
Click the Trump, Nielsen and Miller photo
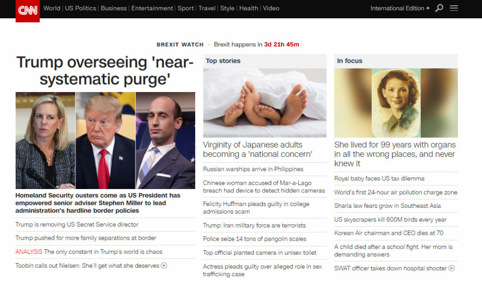pos(105,140)
